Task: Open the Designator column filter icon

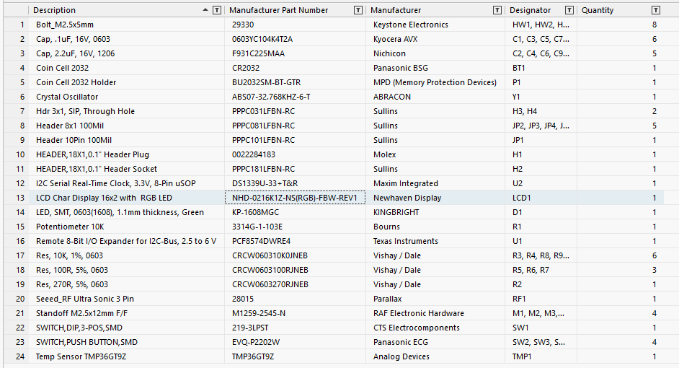Action: 569,10
